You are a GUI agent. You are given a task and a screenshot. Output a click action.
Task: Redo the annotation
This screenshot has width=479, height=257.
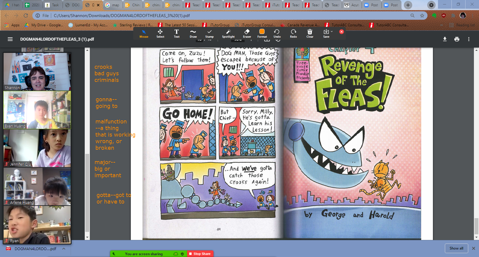[x=293, y=33]
